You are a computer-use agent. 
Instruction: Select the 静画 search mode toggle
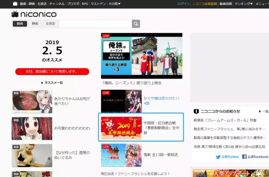(x=35, y=24)
